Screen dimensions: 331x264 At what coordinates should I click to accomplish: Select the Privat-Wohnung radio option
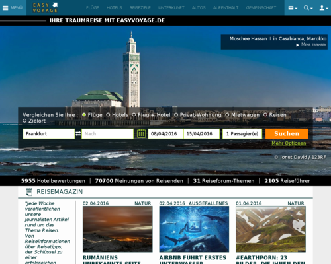pyautogui.click(x=176, y=115)
